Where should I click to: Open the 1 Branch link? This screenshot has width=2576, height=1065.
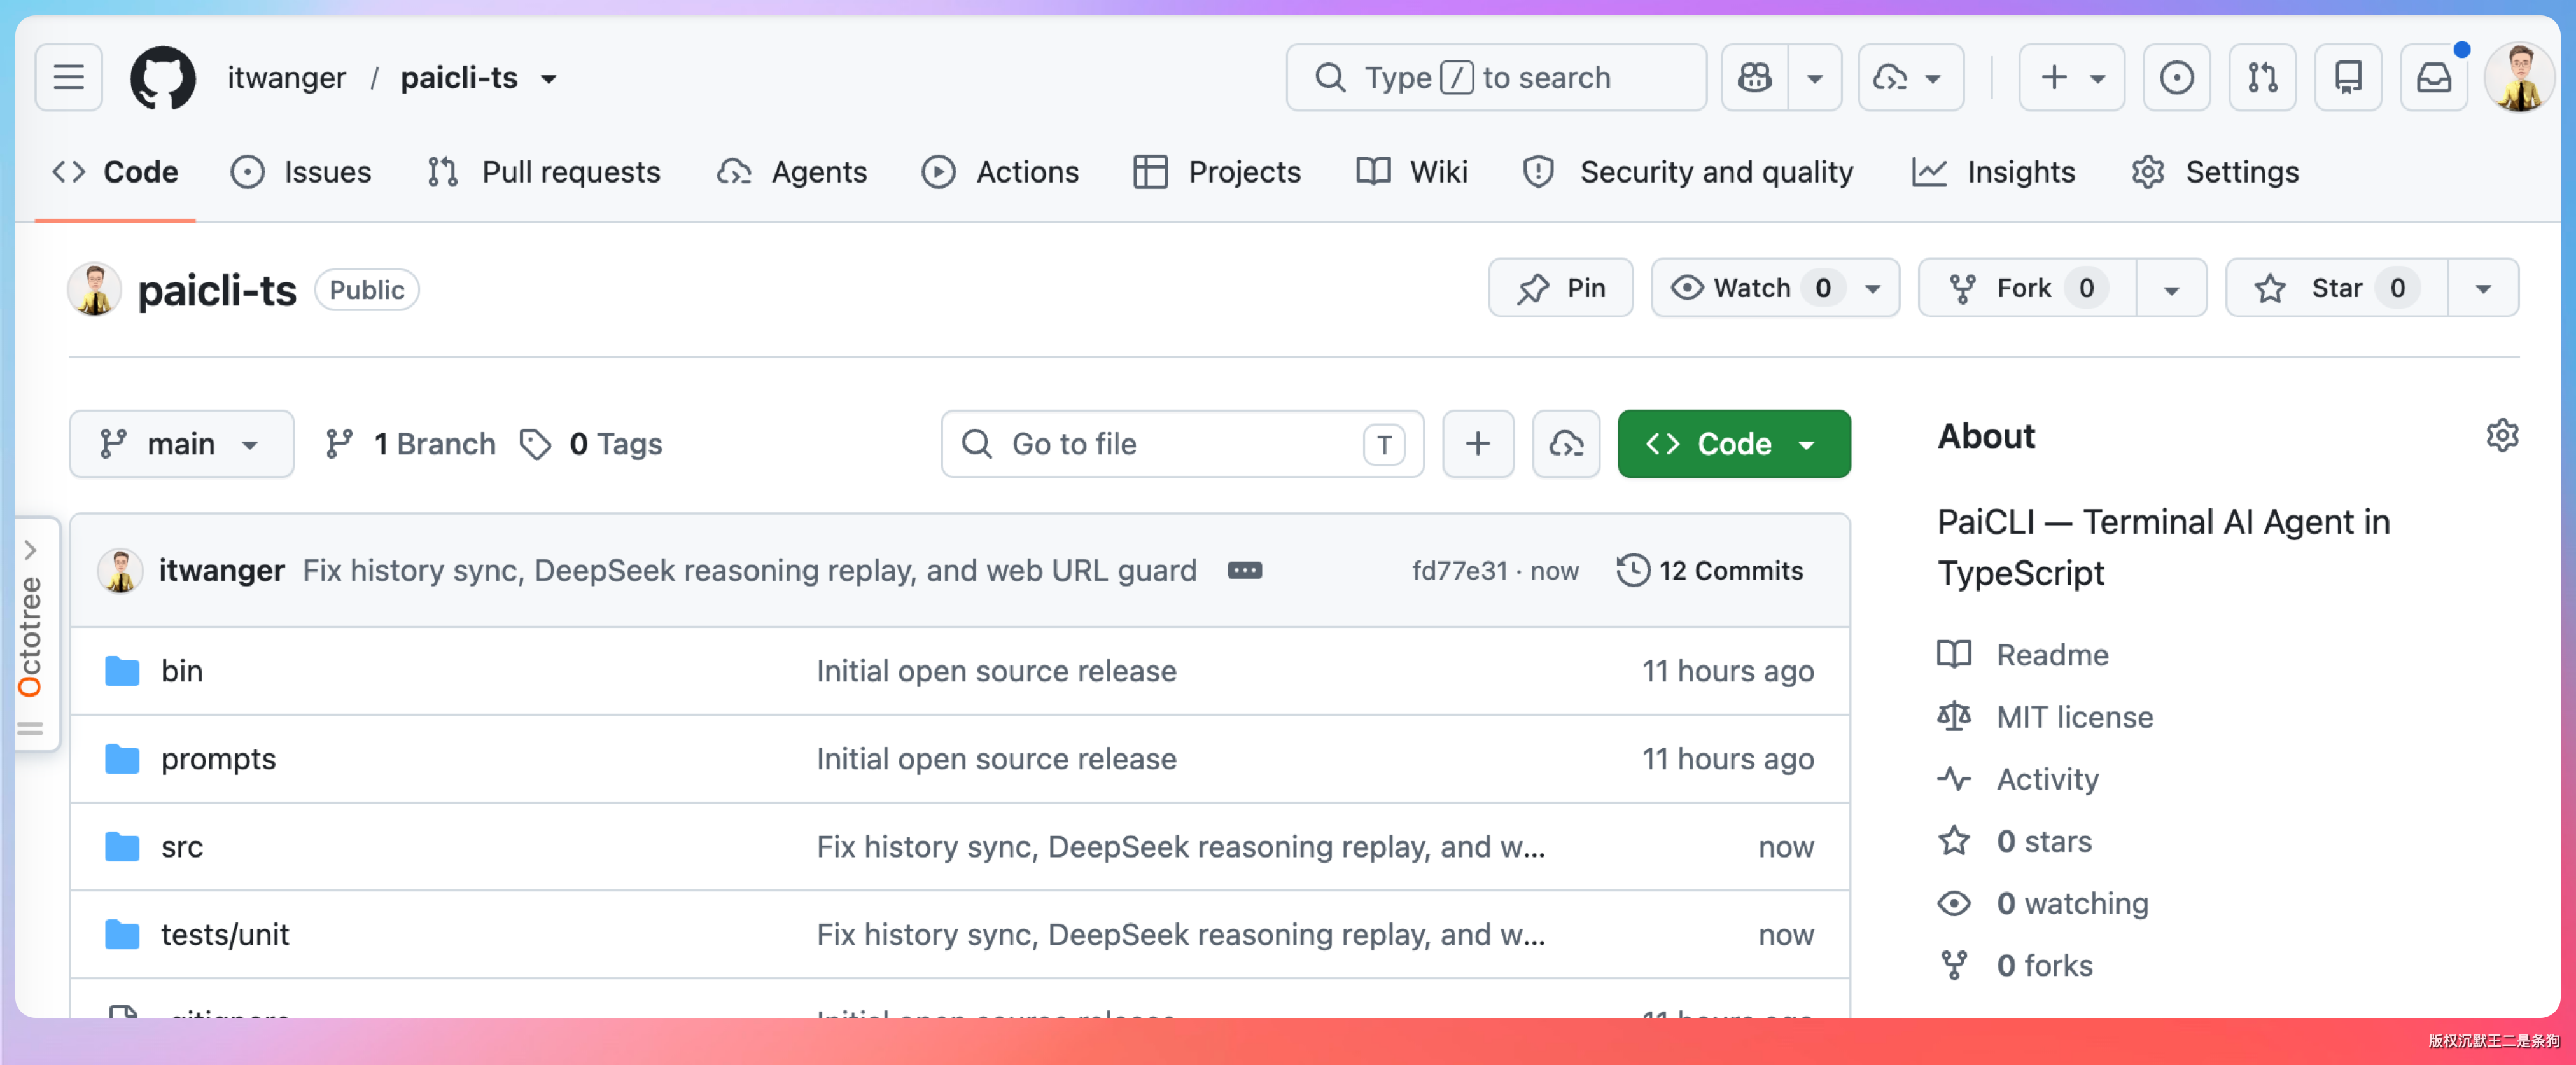click(x=410, y=443)
